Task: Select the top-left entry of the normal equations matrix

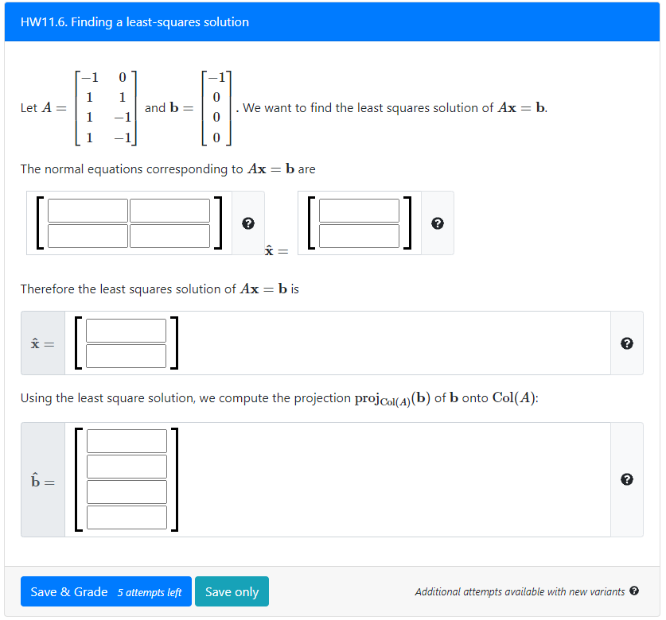Action: coord(88,210)
